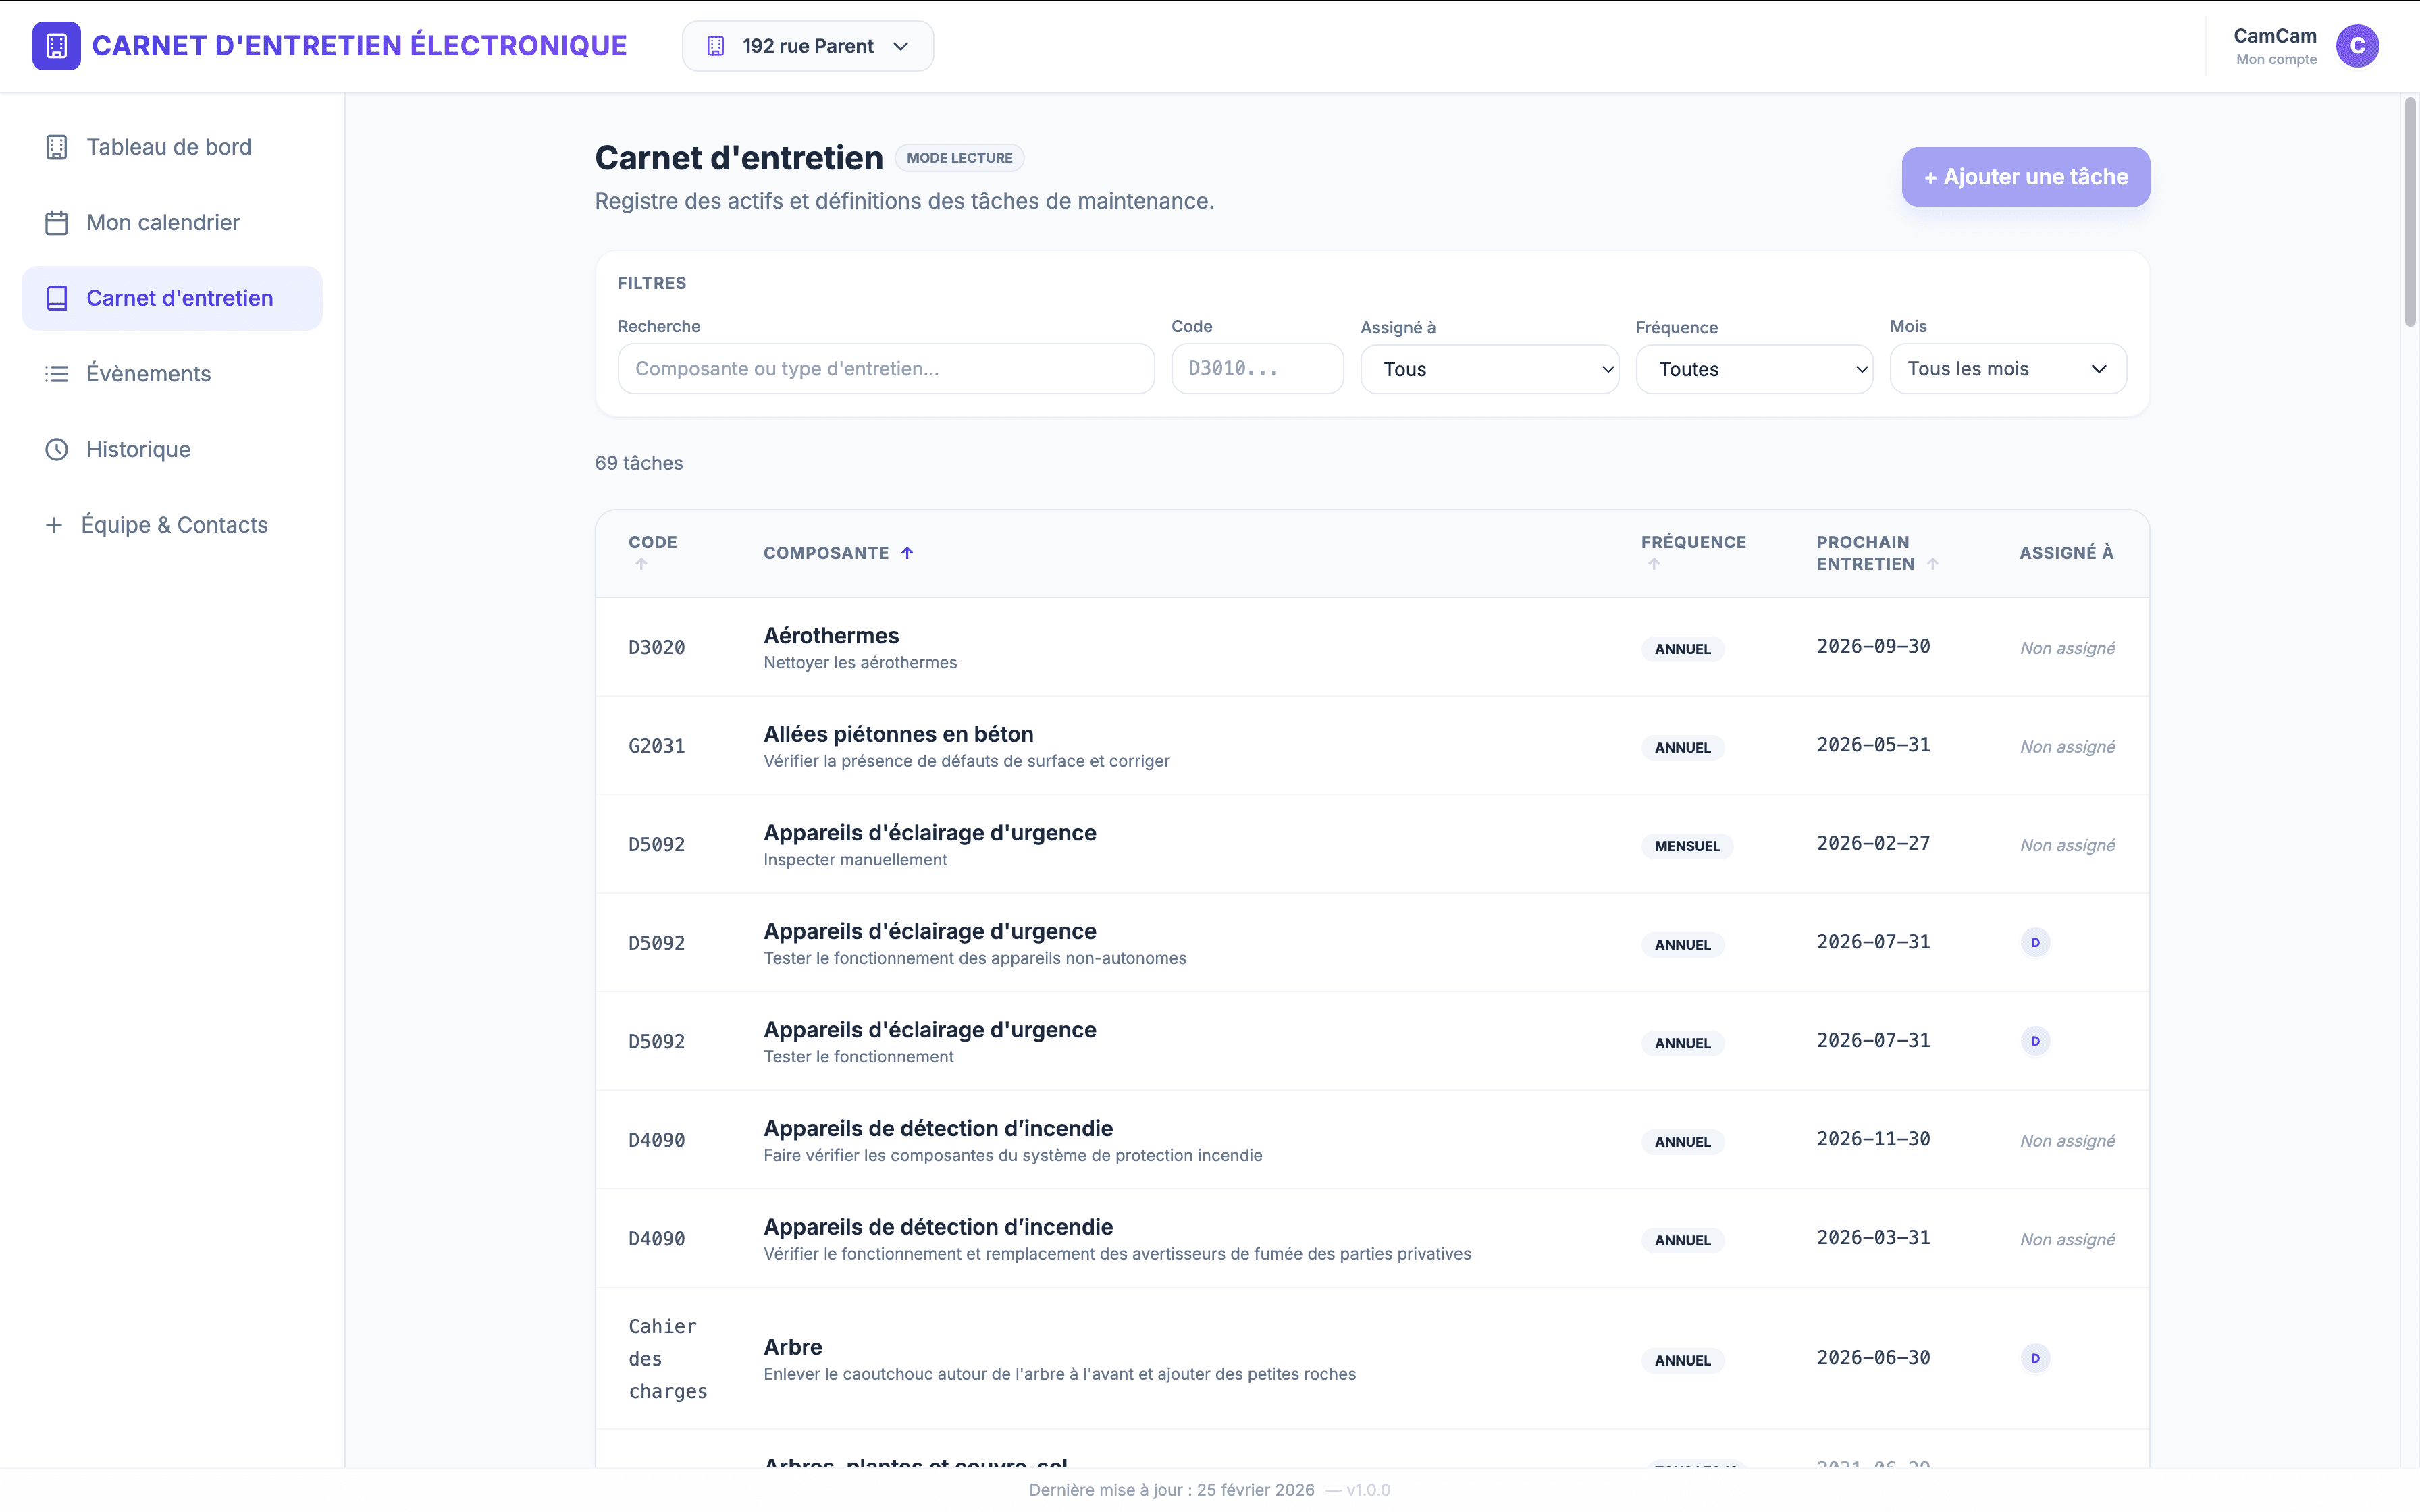Click the D assignee badge in the Arbre row
This screenshot has width=2420, height=1512.
click(2035, 1358)
